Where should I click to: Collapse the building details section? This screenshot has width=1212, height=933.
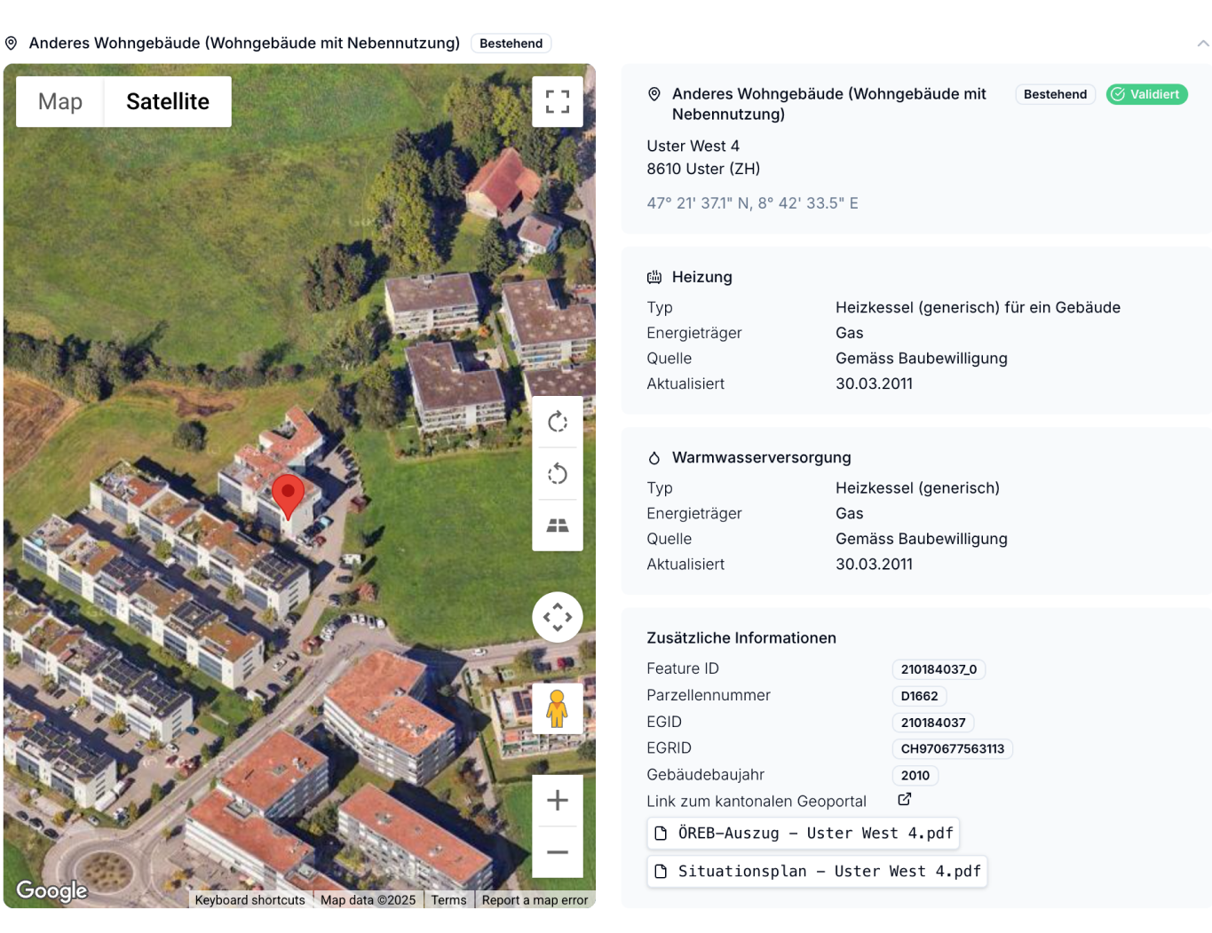1202,43
